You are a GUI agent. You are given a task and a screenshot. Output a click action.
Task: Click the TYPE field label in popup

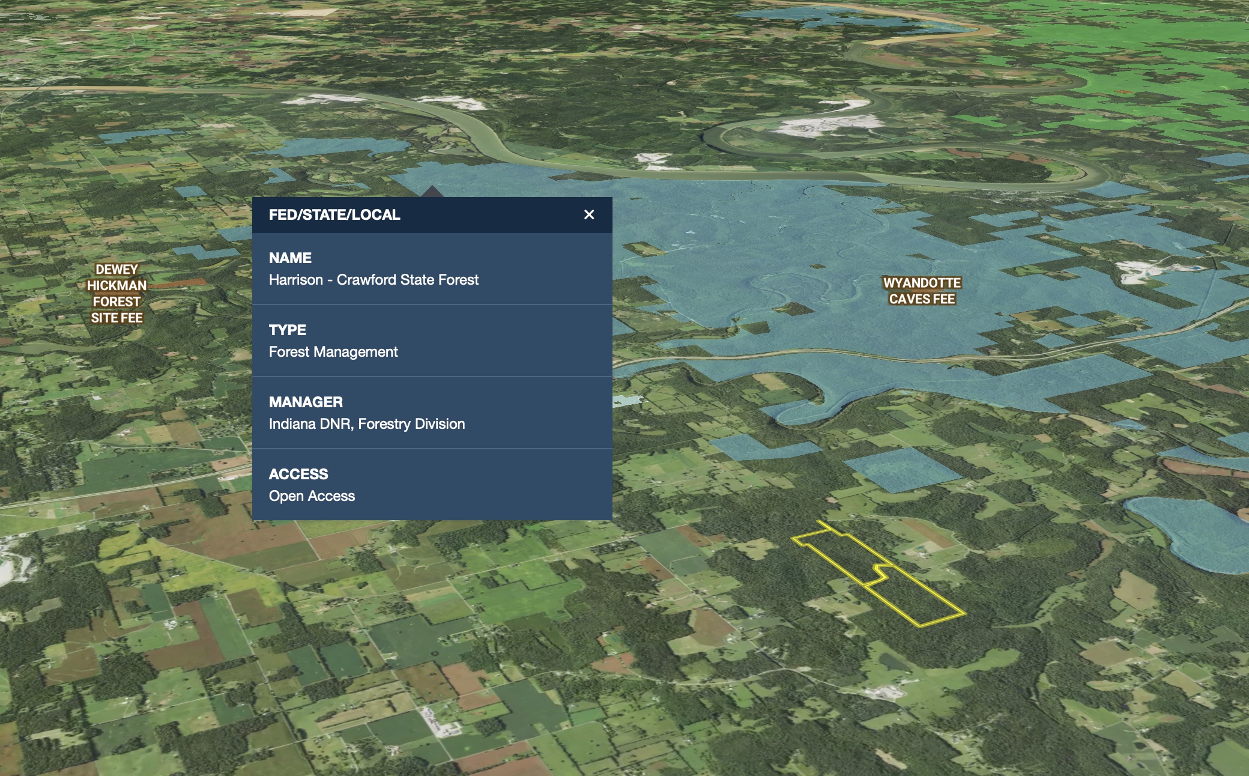(288, 330)
